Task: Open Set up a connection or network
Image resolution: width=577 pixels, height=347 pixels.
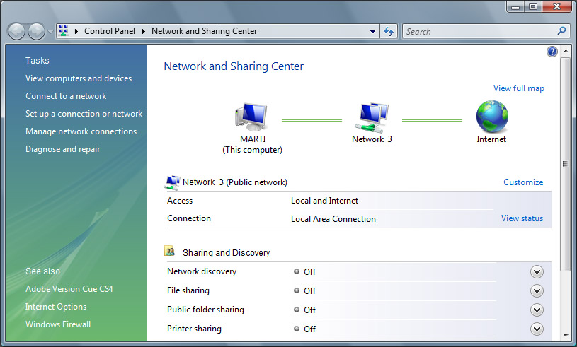Action: pos(84,114)
